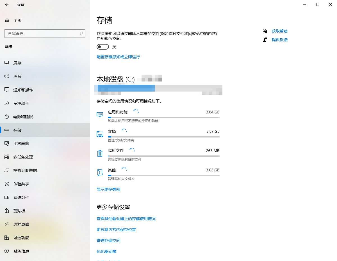337x261 pixels.
Task: Turn on the 存储感知 toggle switch
Action: (103, 47)
